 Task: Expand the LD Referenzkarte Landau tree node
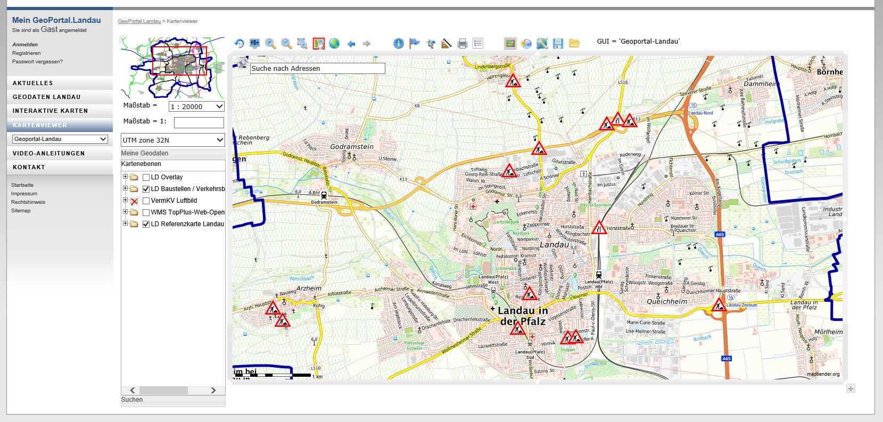(125, 224)
